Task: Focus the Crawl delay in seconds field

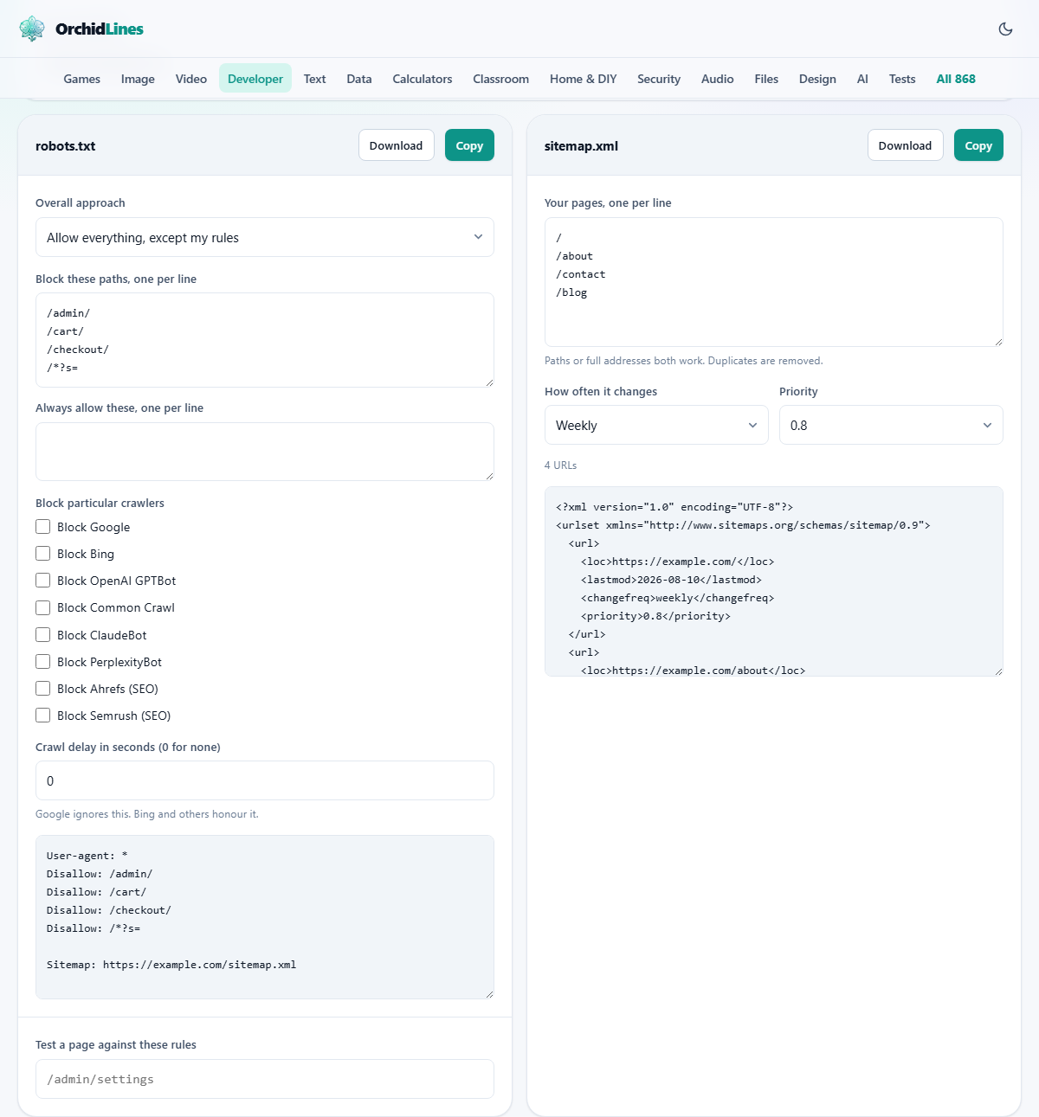Action: click(x=265, y=780)
